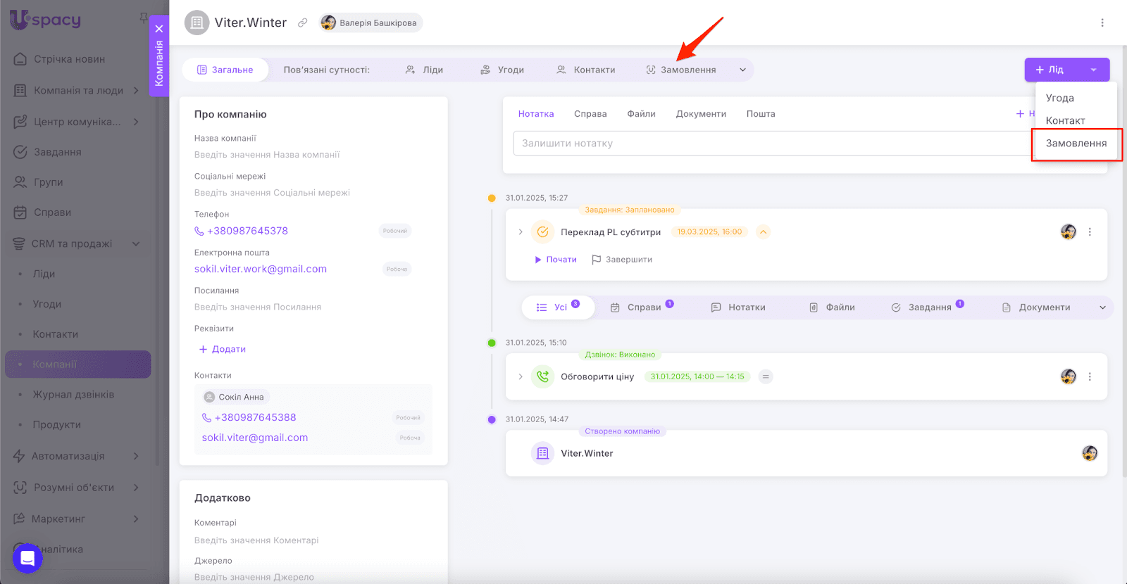This screenshot has height=584, width=1127.
Task: Open Справи in the sidebar
Action: [x=52, y=212]
